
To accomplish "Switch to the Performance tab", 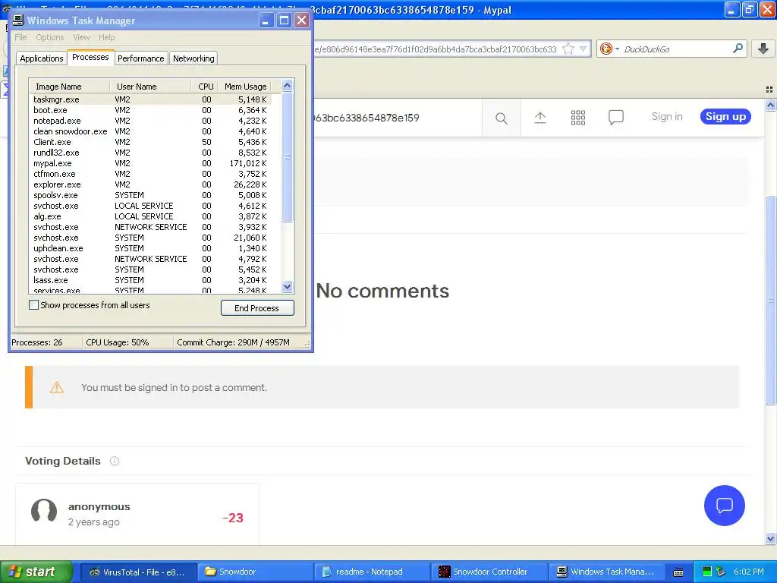I will 140,58.
